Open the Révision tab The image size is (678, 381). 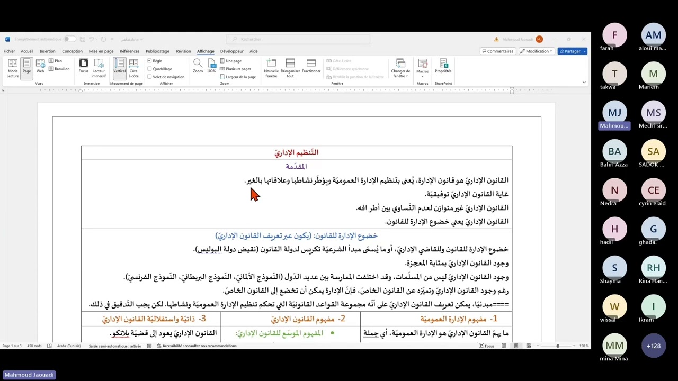(183, 51)
